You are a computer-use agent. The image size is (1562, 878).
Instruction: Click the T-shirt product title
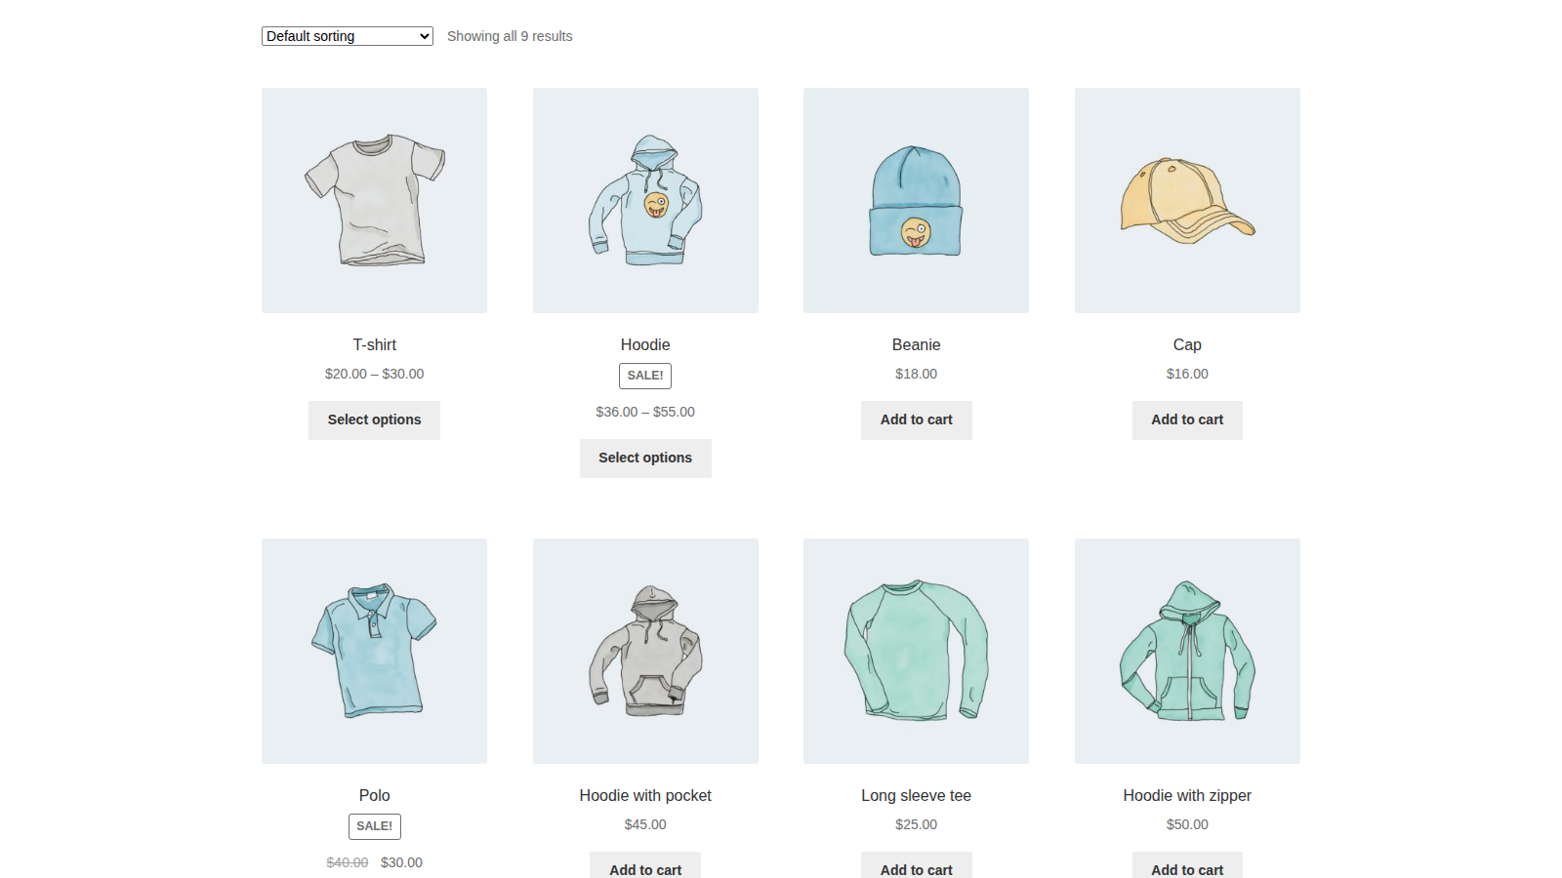(374, 344)
